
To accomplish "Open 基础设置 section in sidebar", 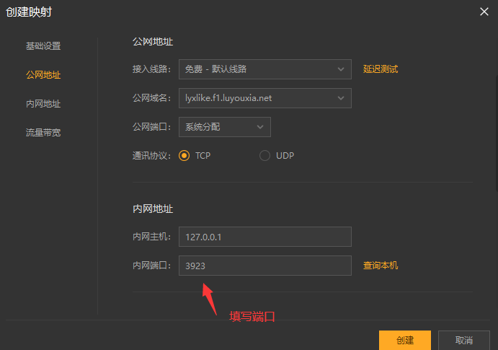I will 43,46.
